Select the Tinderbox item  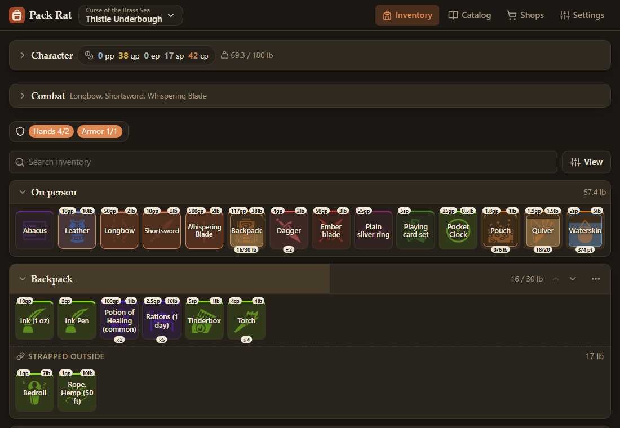[204, 320]
